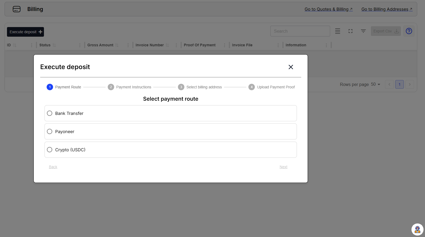Click the Execute deposit button in toolbar
425x237 pixels.
point(25,32)
